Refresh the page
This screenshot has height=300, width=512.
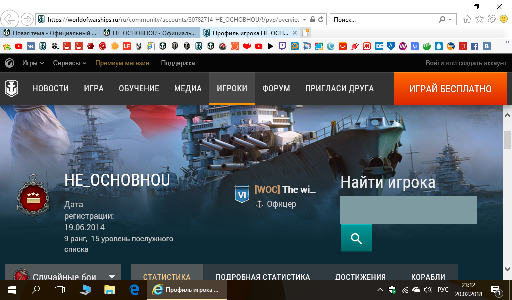[x=321, y=19]
